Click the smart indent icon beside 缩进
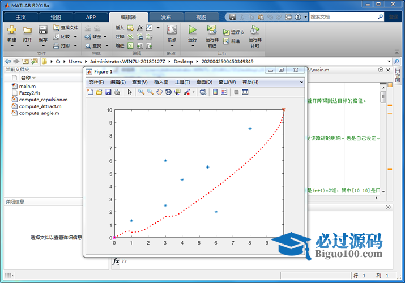Image resolution: width=405 pixels, height=283 pixels. (131, 46)
